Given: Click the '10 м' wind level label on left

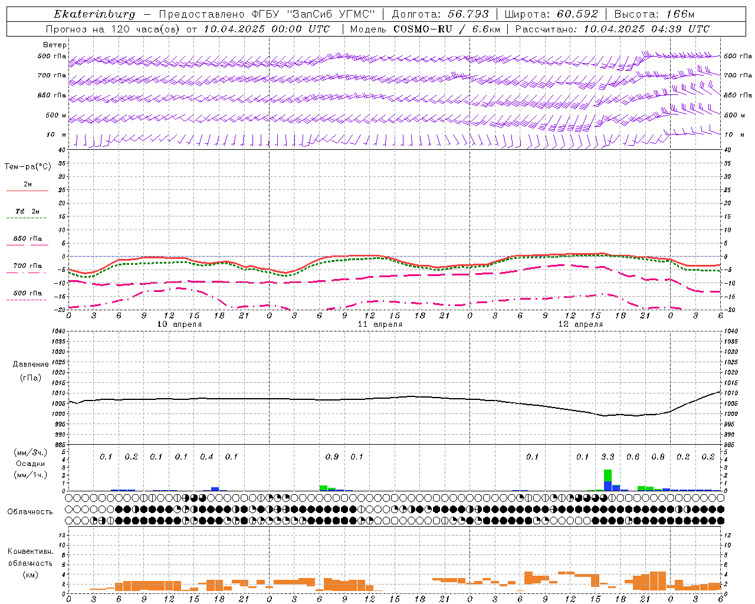Looking at the screenshot, I should click(56, 134).
